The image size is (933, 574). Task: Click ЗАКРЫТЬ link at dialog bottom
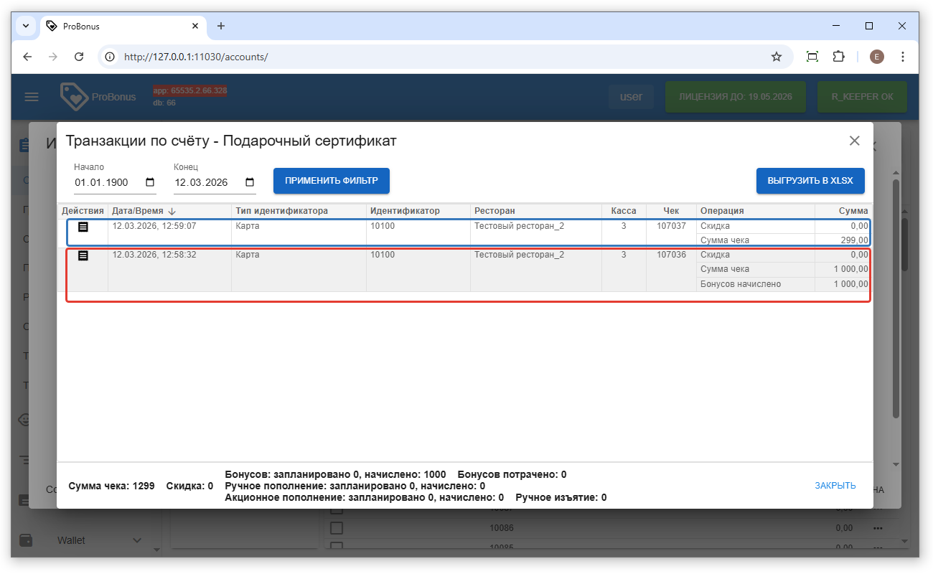point(835,486)
